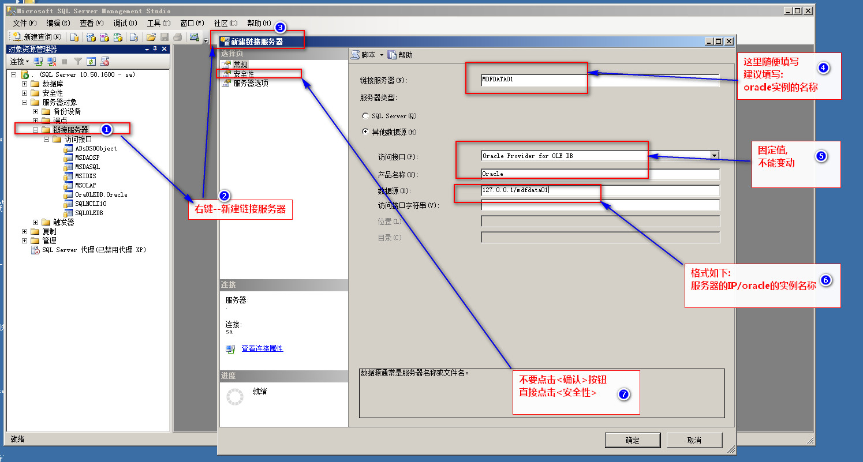Click the 确定 button

coord(632,440)
